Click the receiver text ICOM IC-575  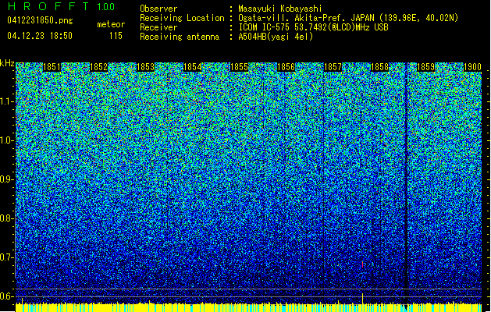tap(265, 27)
